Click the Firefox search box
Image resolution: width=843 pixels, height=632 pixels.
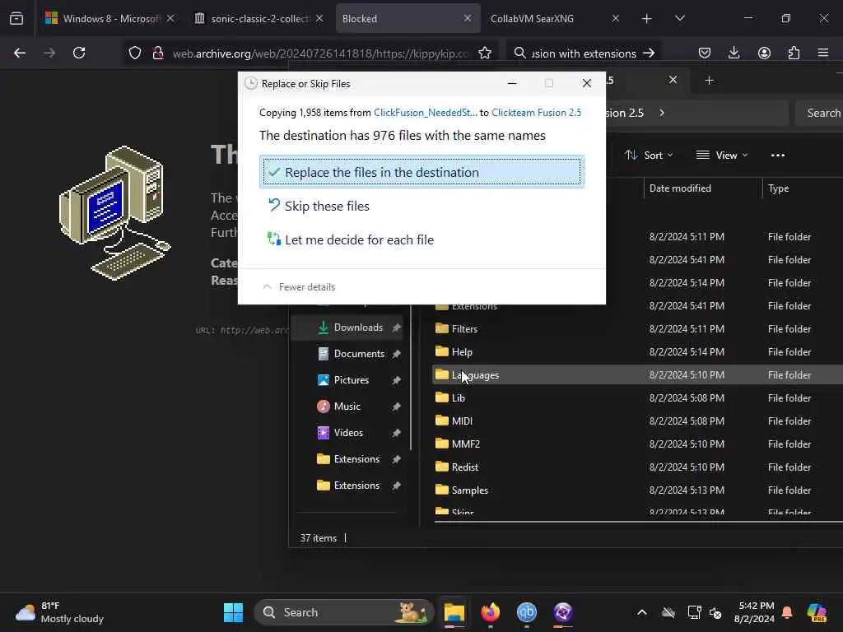pos(583,53)
